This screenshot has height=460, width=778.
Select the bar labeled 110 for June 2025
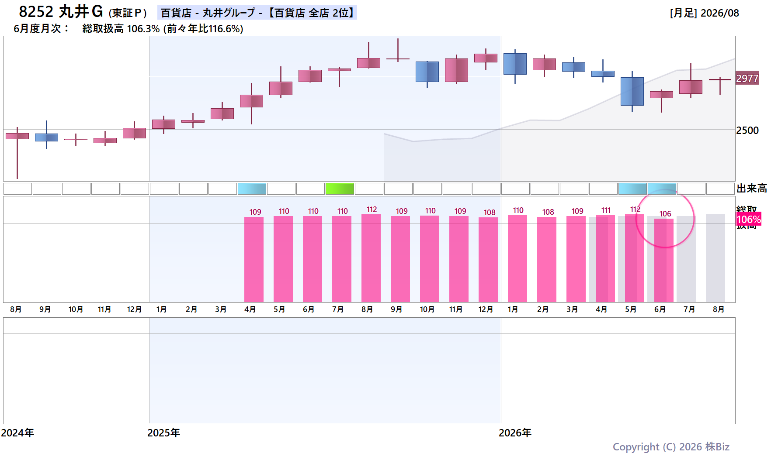(313, 259)
